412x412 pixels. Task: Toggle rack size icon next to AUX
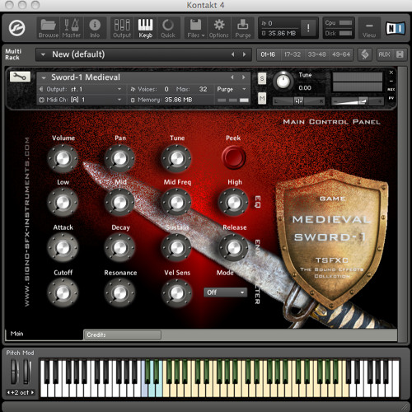coord(400,54)
